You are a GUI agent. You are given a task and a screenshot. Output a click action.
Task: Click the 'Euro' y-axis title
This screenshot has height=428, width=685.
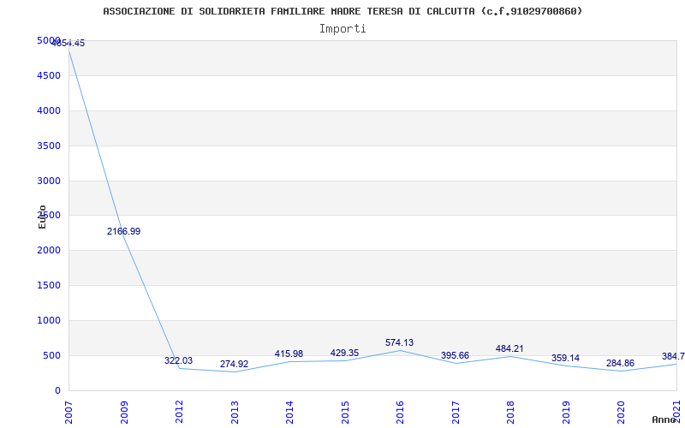[x=42, y=217]
